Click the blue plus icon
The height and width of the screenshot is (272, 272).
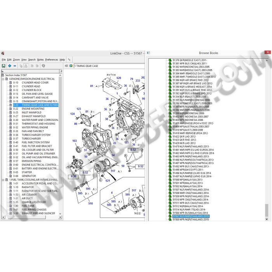[x=10, y=66]
